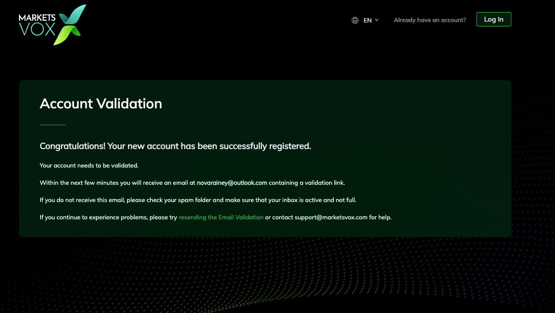This screenshot has width=555, height=313.
Task: Click the novarainey@outlook.com email address
Action: click(x=232, y=183)
